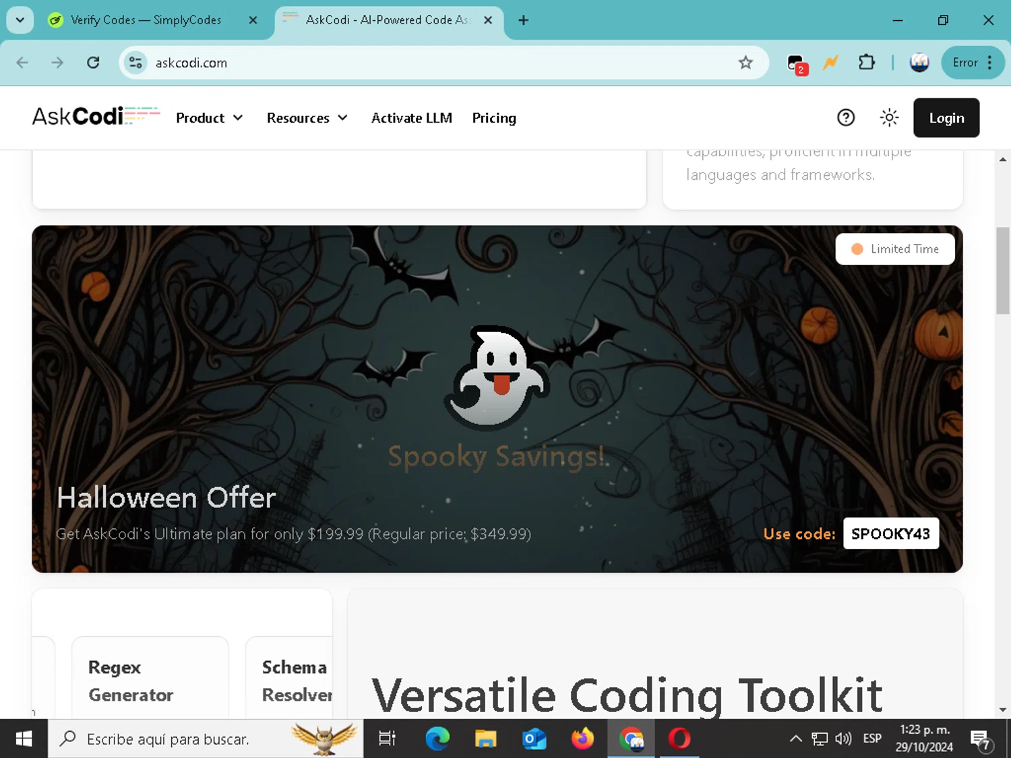The image size is (1011, 758).
Task: Click the orange lightning extension icon
Action: (x=830, y=63)
